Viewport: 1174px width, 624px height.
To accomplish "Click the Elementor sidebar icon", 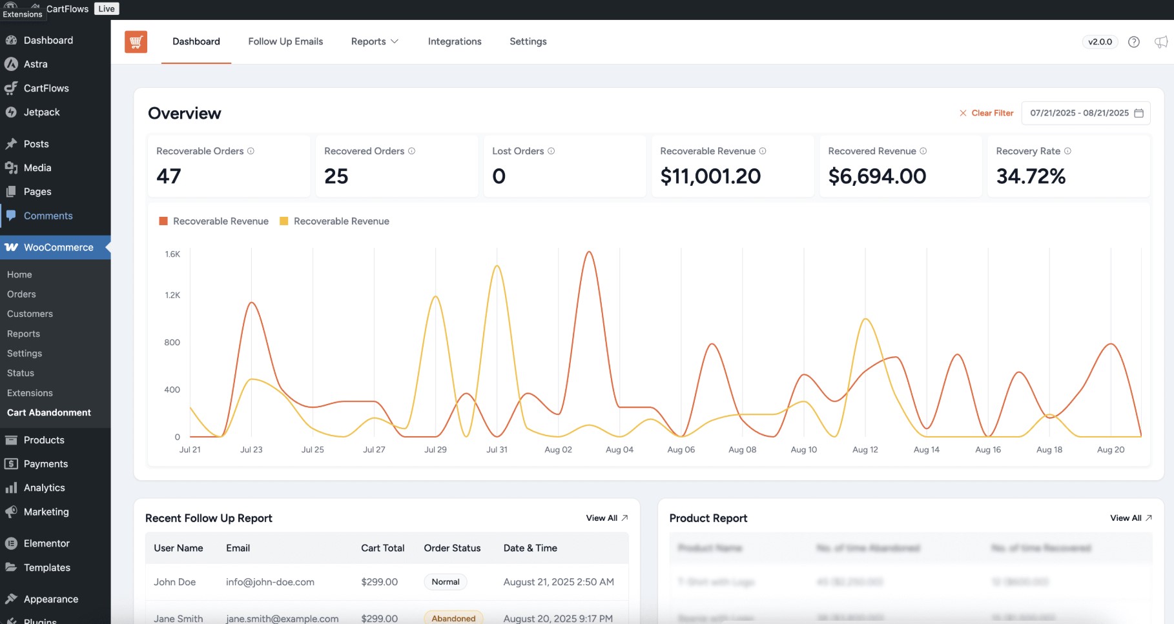I will point(12,543).
